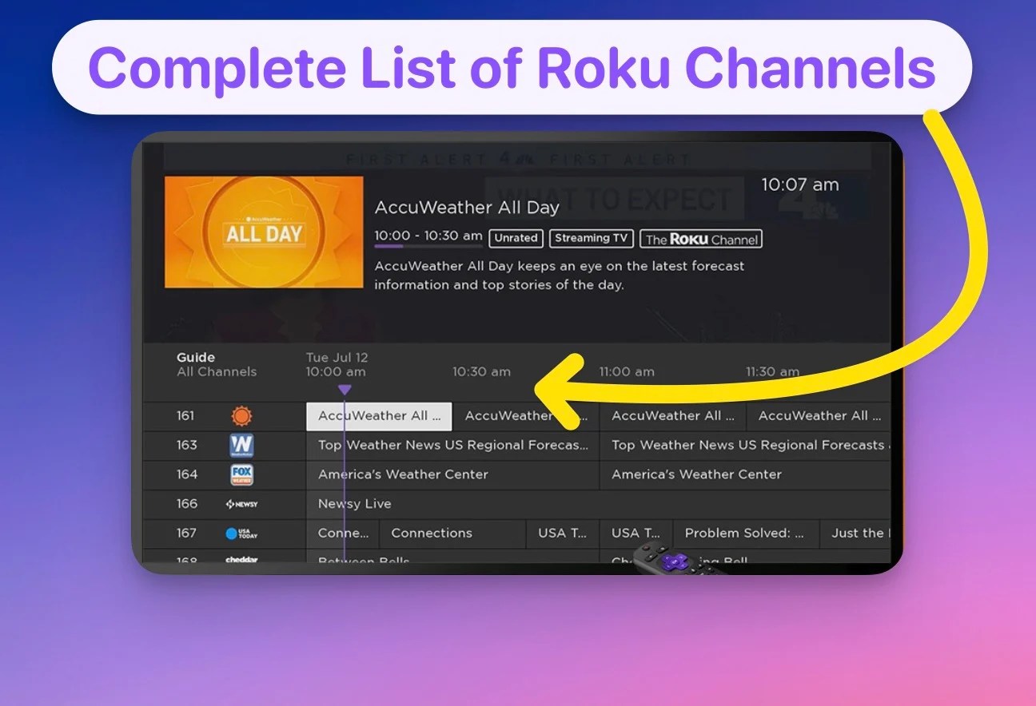Select the 11:00 am America's Weather Center cell
1036x706 pixels.
(745, 474)
